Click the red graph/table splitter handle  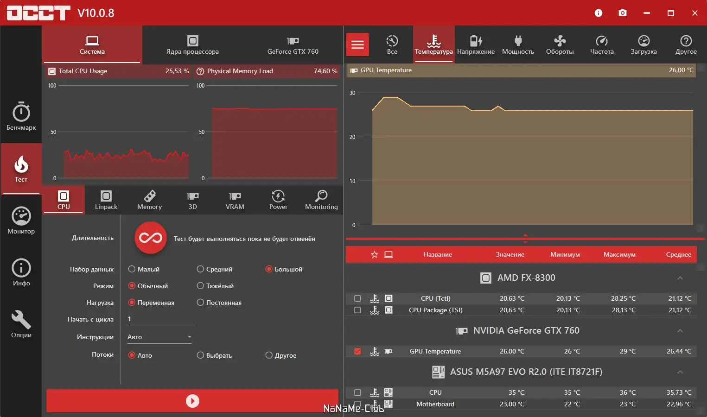pyautogui.click(x=525, y=239)
